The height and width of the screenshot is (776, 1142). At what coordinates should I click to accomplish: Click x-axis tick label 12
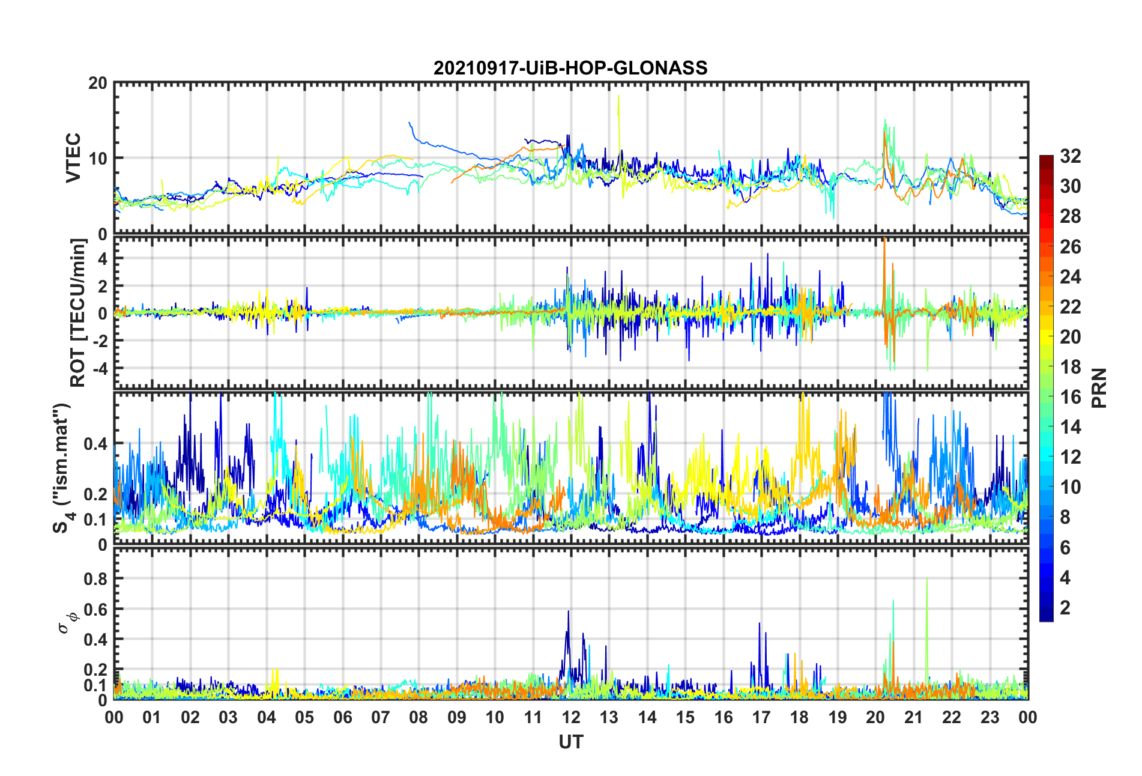(570, 718)
